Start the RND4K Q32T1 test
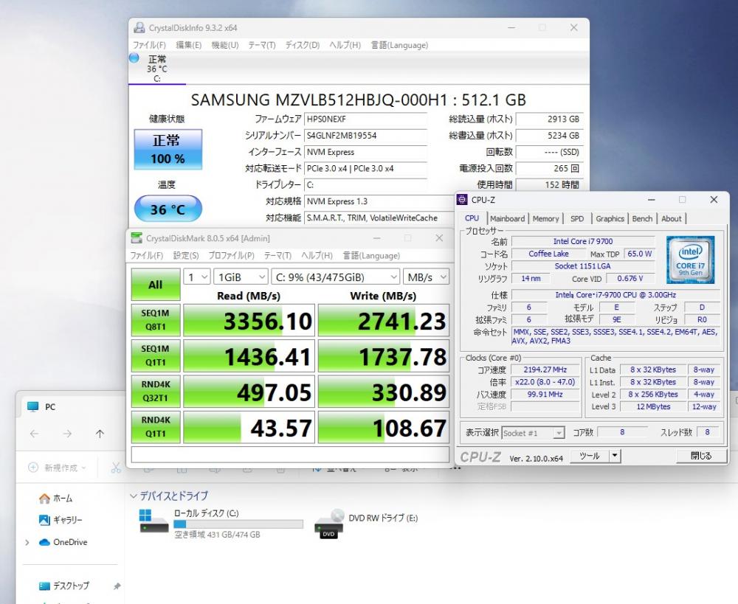The height and width of the screenshot is (604, 738). point(155,392)
